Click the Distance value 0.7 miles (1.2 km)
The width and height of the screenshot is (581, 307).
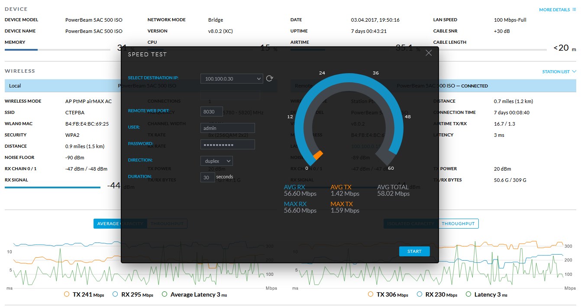(513, 101)
